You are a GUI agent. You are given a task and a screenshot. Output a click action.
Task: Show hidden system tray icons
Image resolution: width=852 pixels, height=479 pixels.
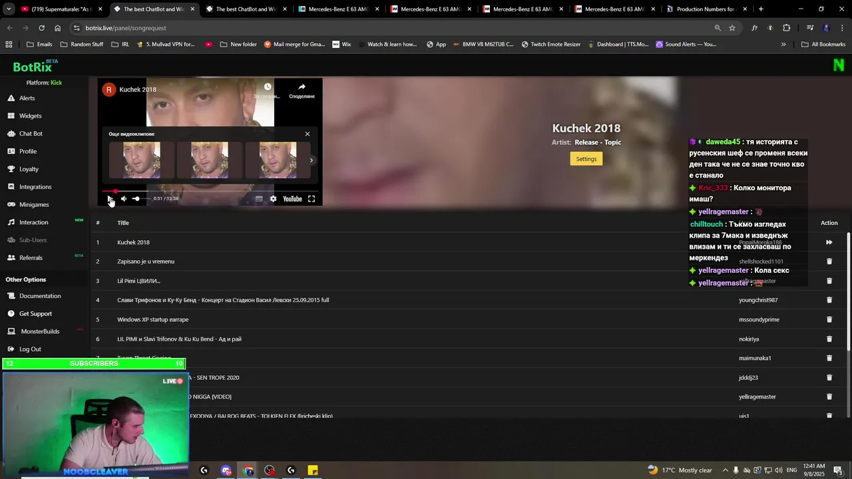click(x=725, y=470)
